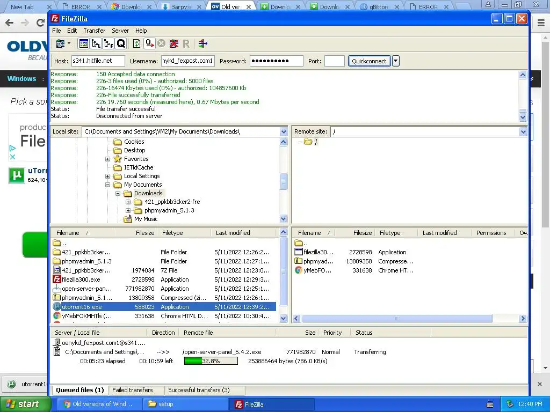
Task: Click the Password input field
Action: point(277,61)
